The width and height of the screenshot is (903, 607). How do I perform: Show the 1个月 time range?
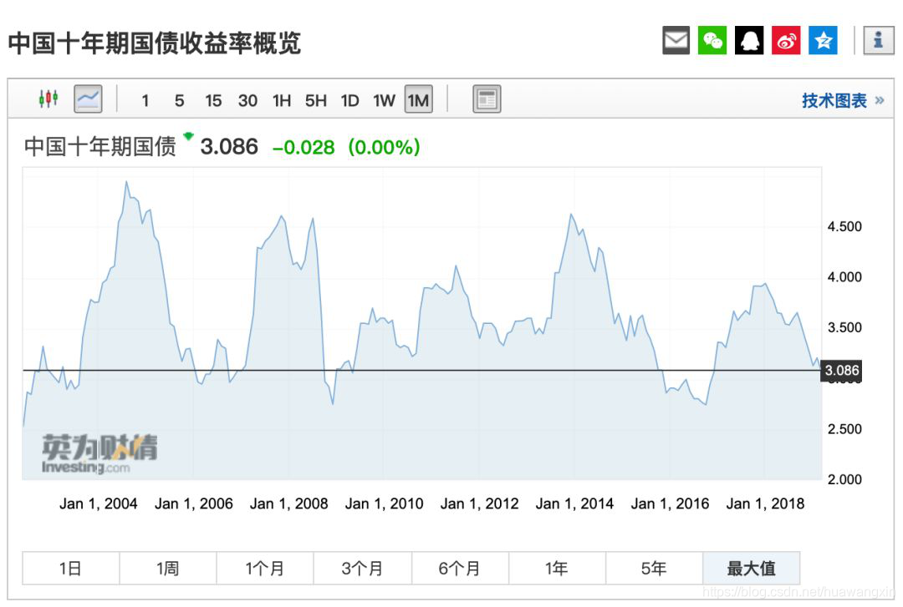[x=265, y=569]
